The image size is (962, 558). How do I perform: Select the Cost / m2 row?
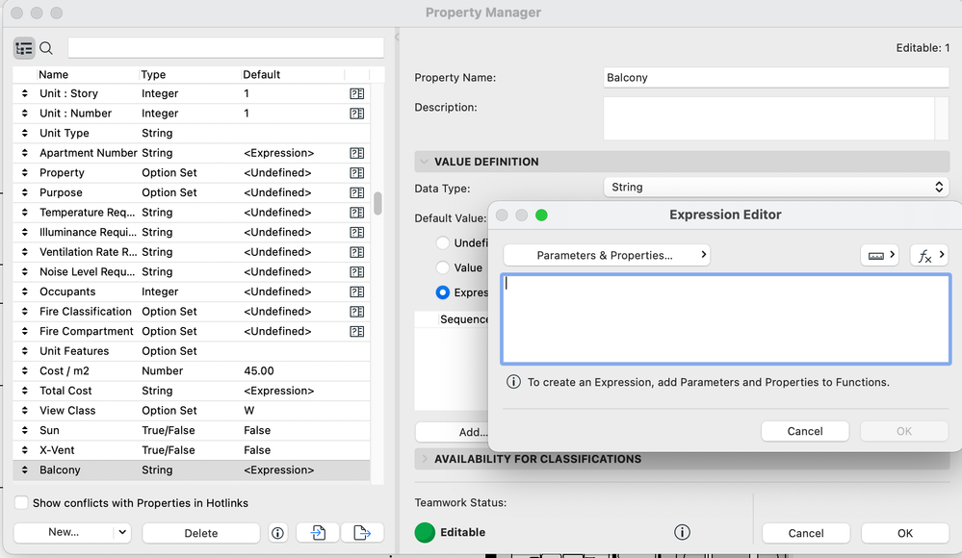click(192, 371)
